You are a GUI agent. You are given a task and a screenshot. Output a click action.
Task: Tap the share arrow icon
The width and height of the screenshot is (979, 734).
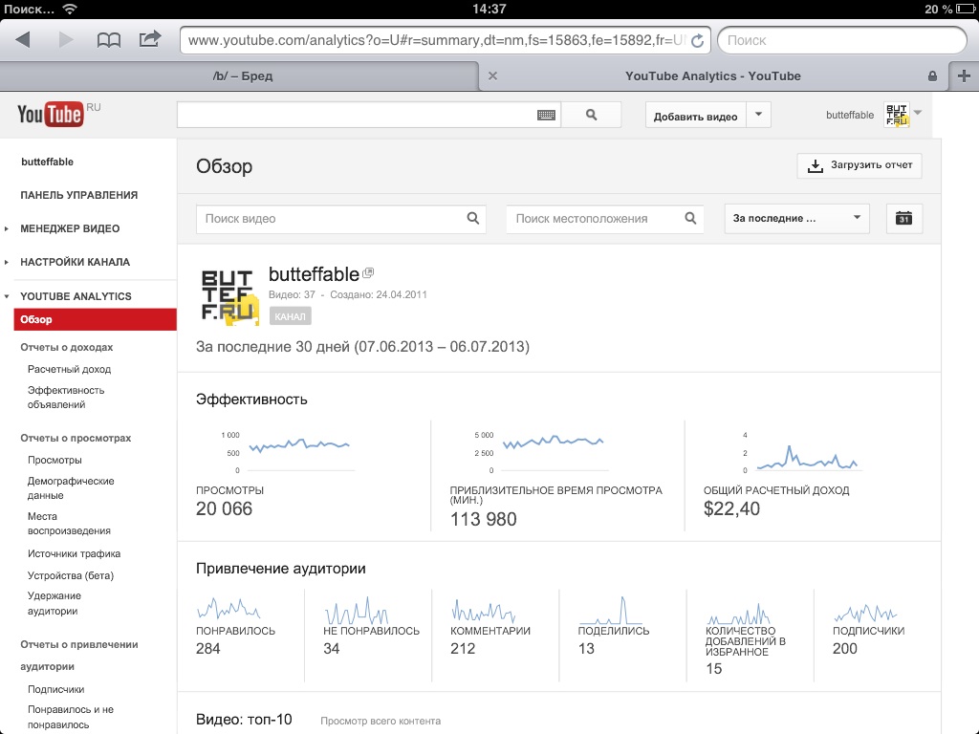[x=150, y=39]
